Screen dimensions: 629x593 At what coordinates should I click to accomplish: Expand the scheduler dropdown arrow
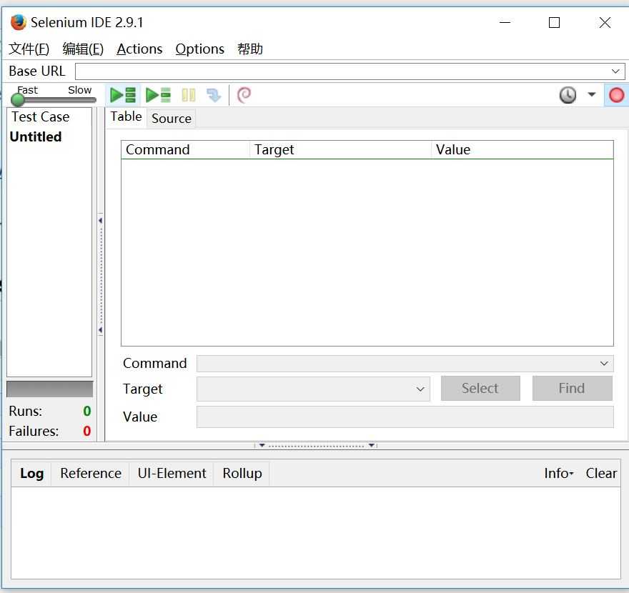coord(591,94)
